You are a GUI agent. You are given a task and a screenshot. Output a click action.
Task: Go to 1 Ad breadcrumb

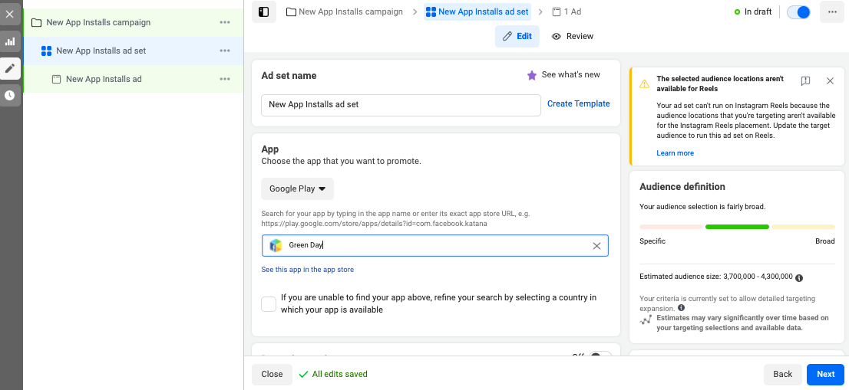coord(567,11)
